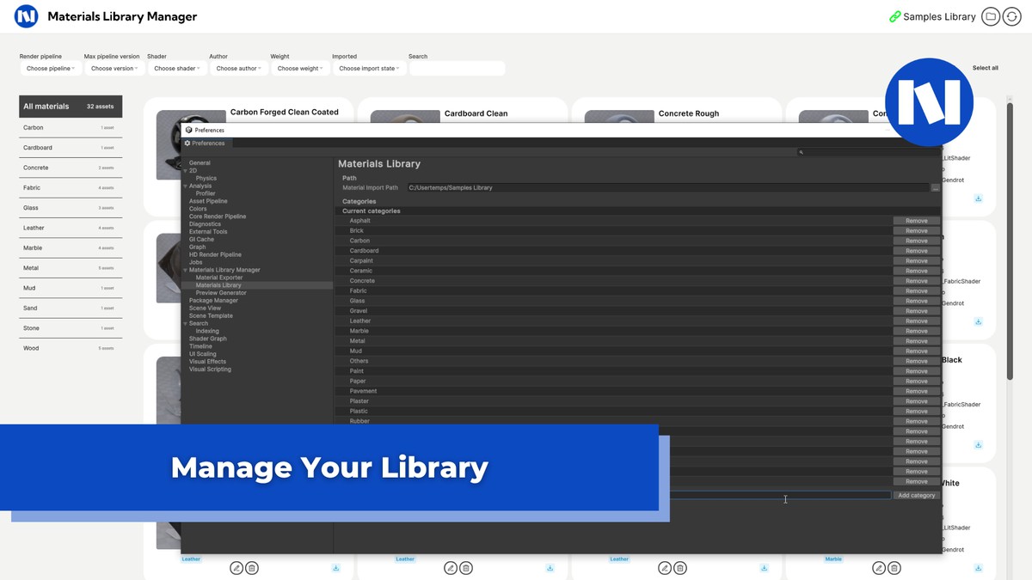
Task: Click the Leather row in Current categories
Action: [x=613, y=321]
